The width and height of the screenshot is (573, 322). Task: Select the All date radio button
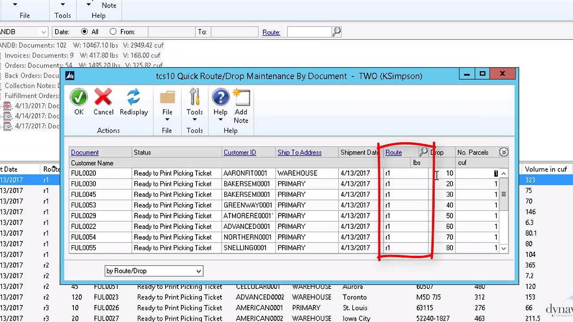[x=84, y=32]
